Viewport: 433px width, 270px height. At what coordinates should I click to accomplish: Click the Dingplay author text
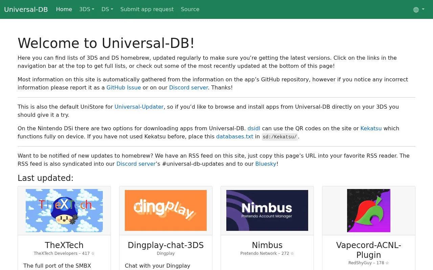tap(166, 253)
